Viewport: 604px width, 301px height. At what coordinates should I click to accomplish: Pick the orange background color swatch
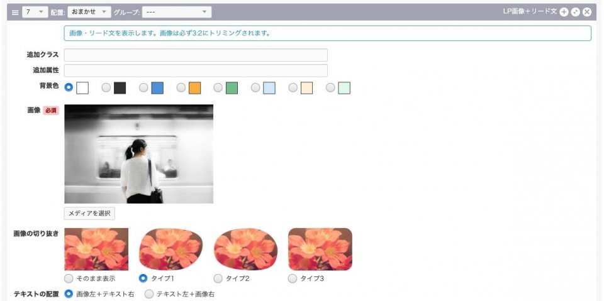(194, 88)
